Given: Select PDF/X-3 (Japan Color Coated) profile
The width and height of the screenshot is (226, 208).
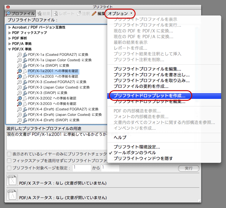Looking at the screenshot, I should [59, 87].
